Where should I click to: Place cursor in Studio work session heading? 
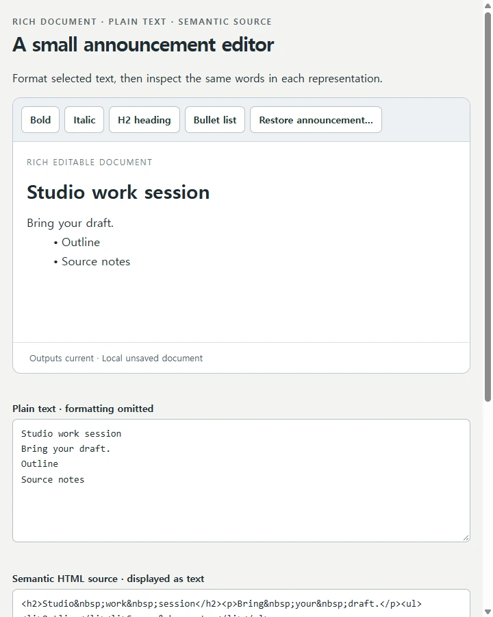point(118,192)
